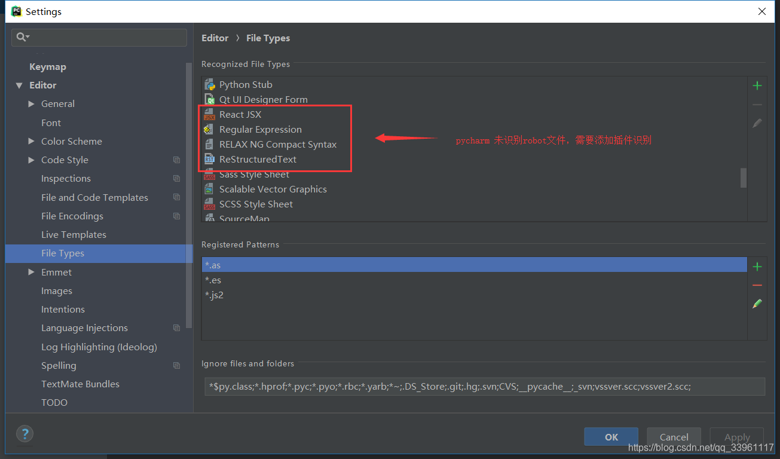Click the Apply button

737,437
